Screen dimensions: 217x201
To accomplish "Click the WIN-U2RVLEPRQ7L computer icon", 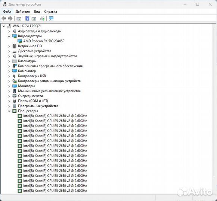I will tap(9, 26).
